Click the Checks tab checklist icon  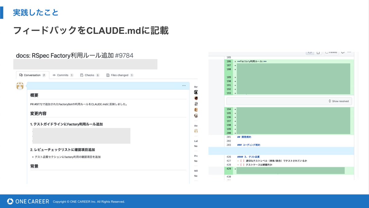tap(82, 75)
